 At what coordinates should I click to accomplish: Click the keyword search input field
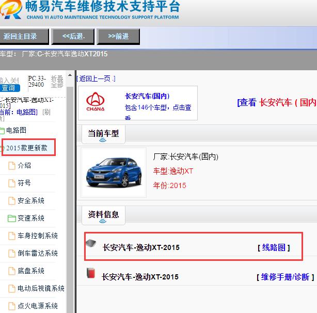click(x=9, y=81)
